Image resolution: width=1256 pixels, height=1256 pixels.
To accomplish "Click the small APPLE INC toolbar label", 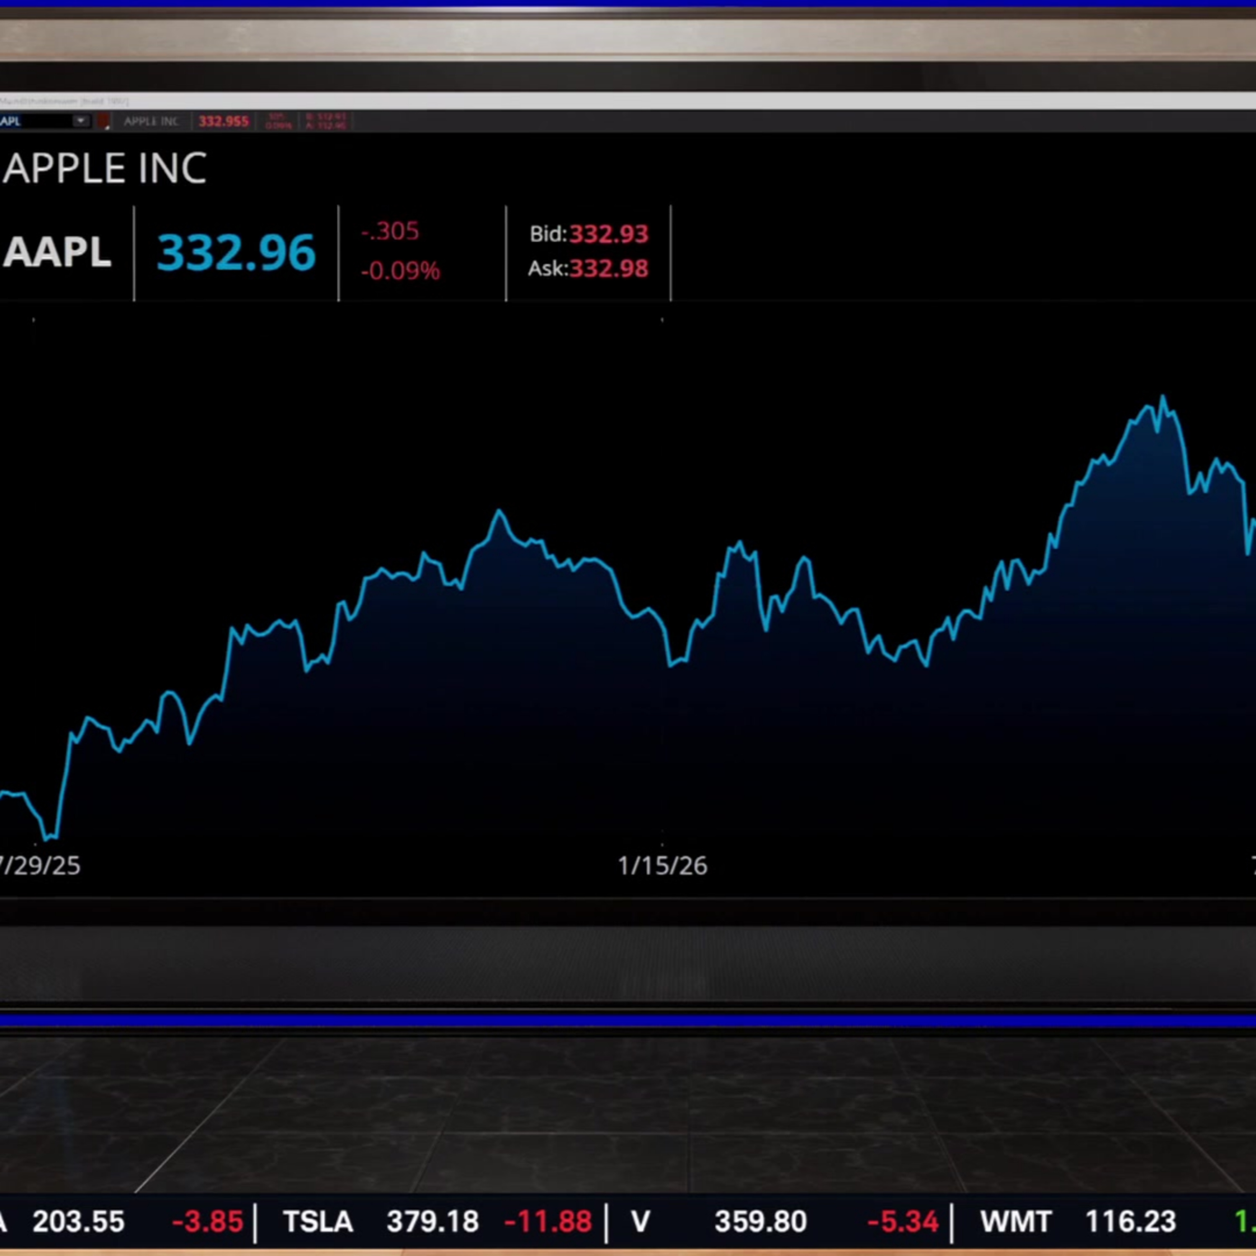I will [x=151, y=121].
